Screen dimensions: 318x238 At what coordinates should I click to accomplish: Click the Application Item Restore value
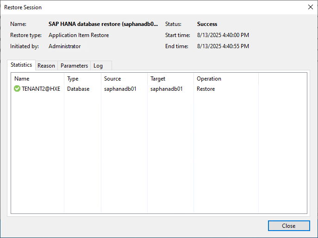pyautogui.click(x=79, y=35)
